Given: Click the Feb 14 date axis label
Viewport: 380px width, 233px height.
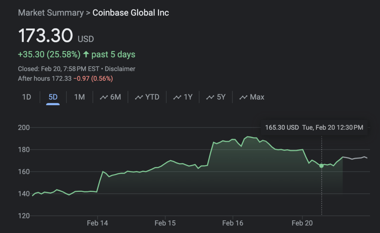Looking at the screenshot, I should [97, 223].
